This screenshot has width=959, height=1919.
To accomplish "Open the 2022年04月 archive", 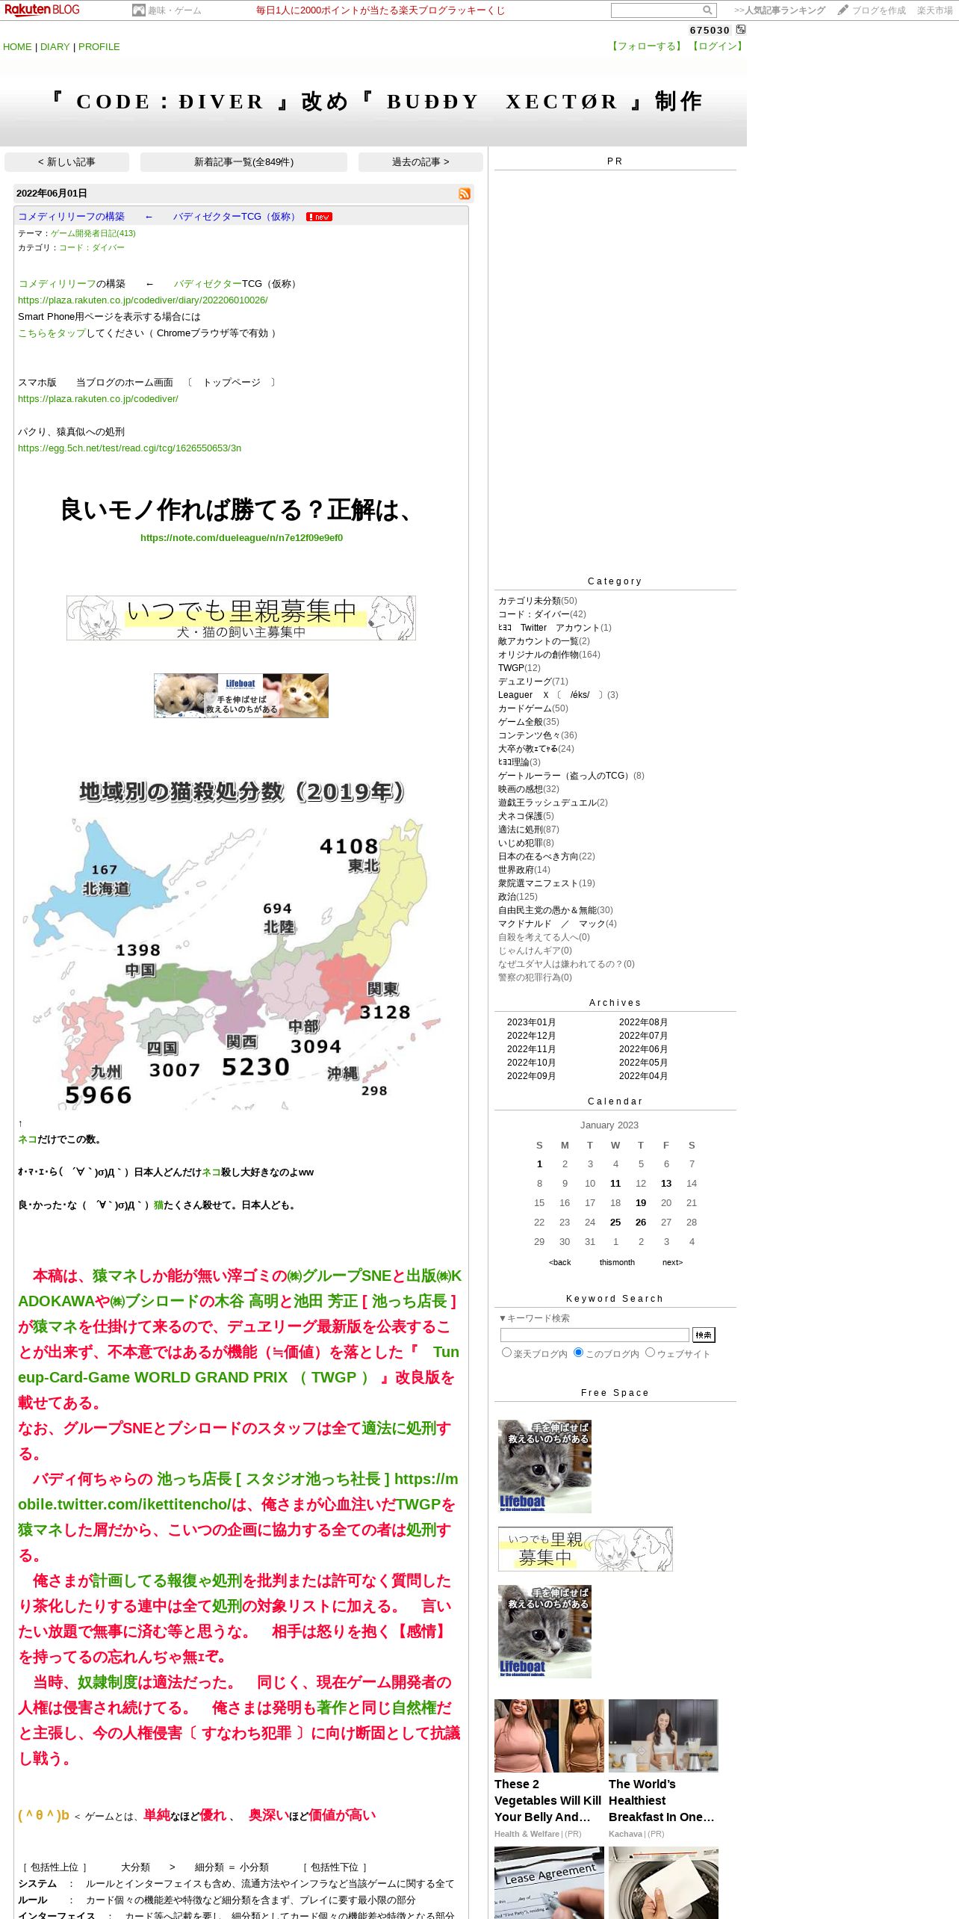I will click(643, 1076).
